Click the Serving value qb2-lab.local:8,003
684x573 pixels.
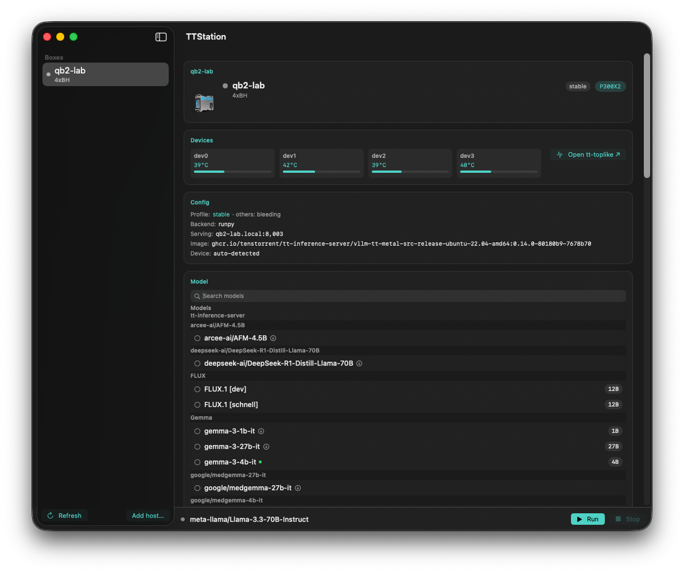[x=249, y=234]
